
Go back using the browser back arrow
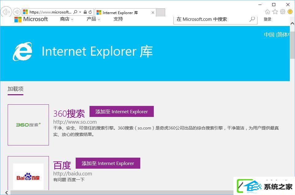6,12
